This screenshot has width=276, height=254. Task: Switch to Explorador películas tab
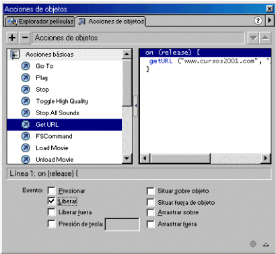tap(40, 22)
